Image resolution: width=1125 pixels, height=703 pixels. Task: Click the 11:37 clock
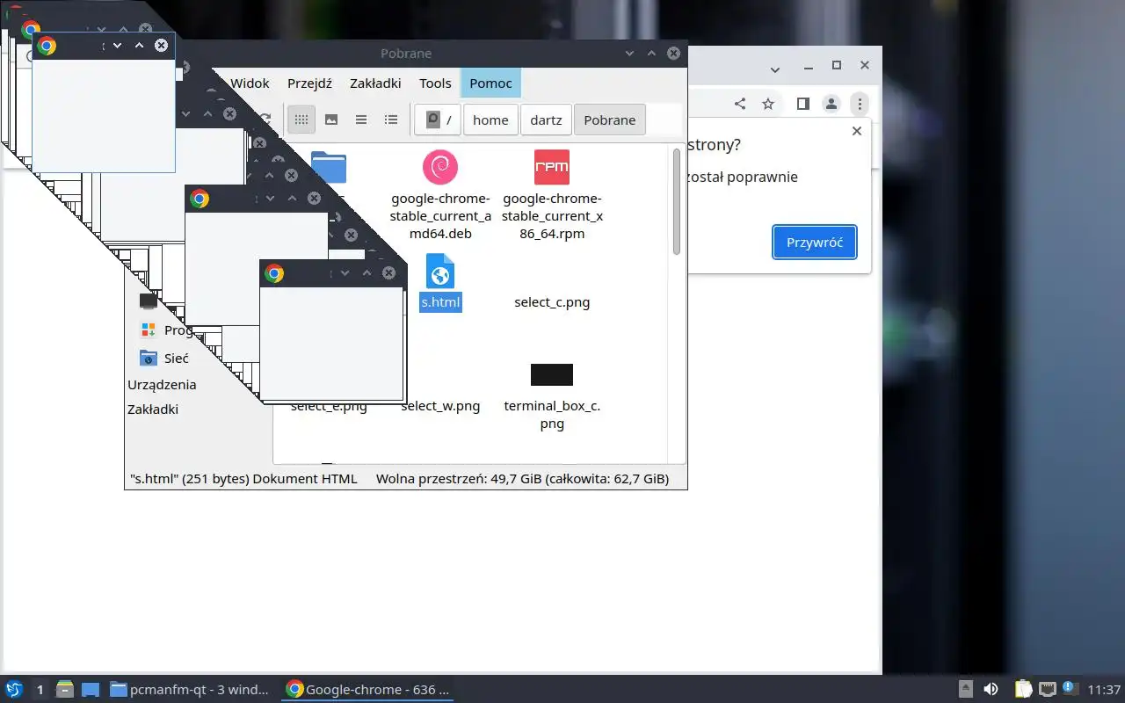[x=1104, y=689]
